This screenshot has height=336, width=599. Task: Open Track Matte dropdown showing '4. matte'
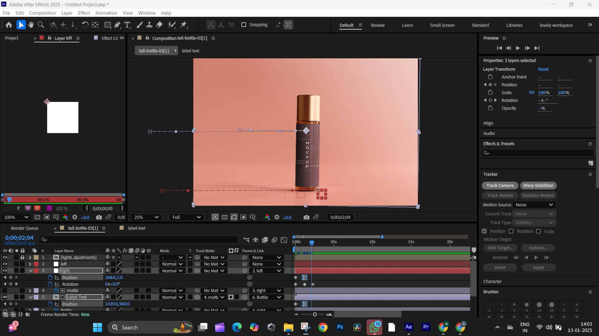pyautogui.click(x=214, y=297)
